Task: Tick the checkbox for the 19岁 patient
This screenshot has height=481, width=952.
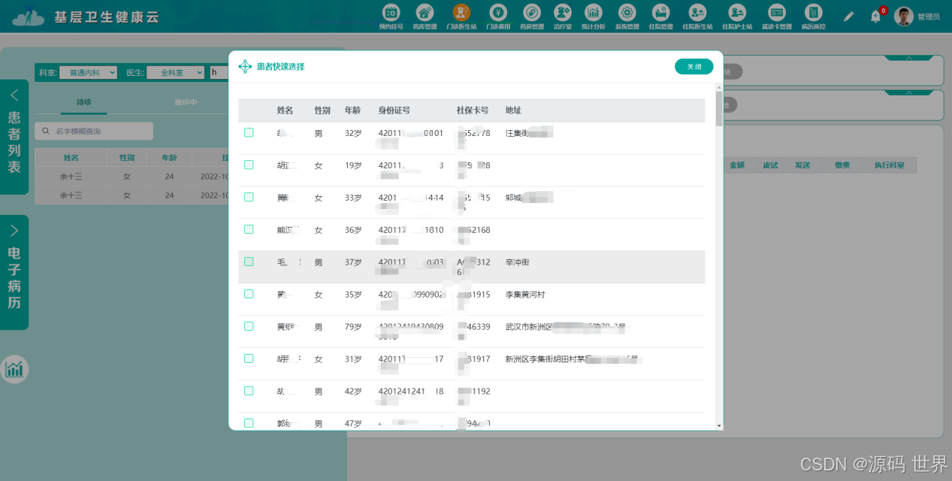Action: pos(249,165)
